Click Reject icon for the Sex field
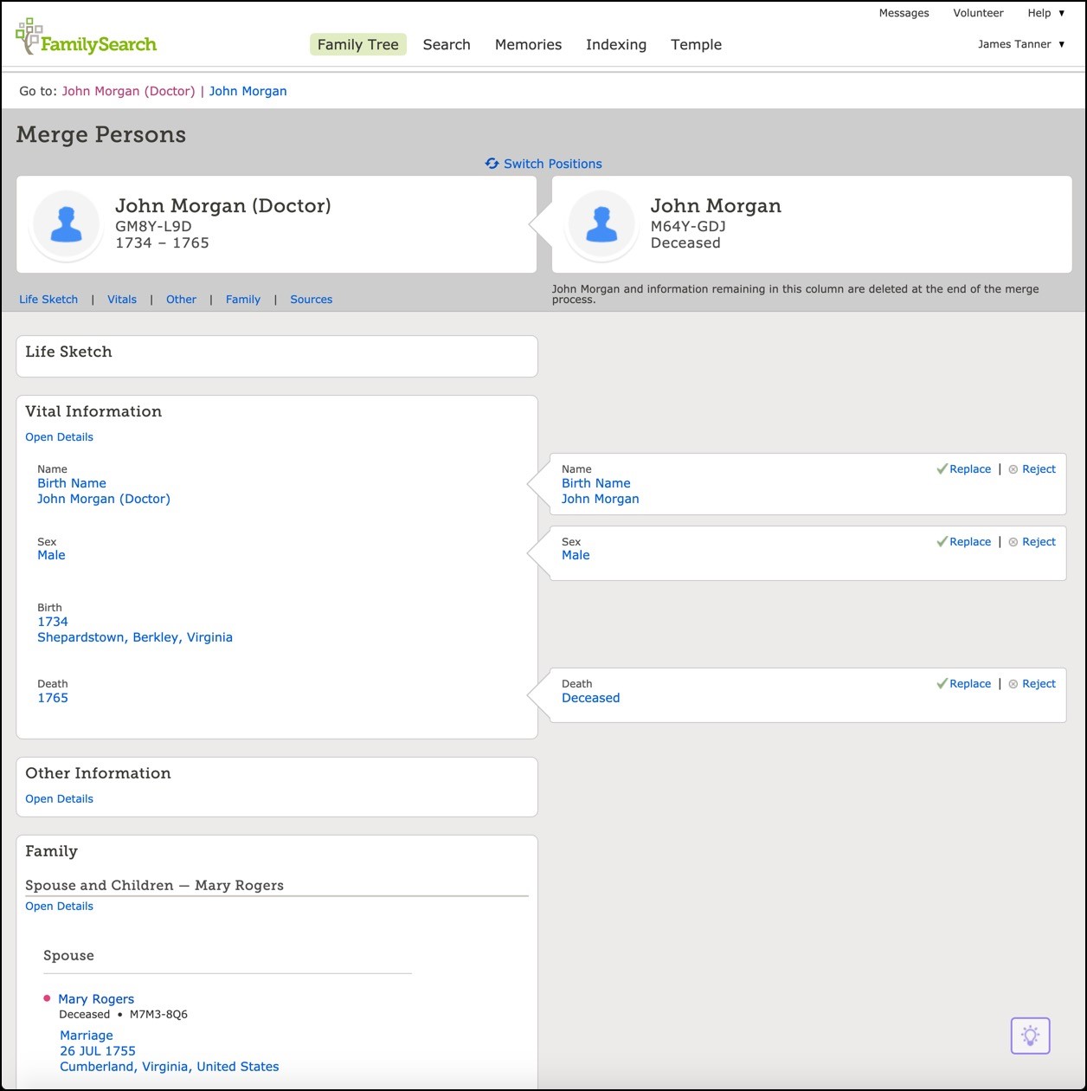 click(x=1013, y=542)
